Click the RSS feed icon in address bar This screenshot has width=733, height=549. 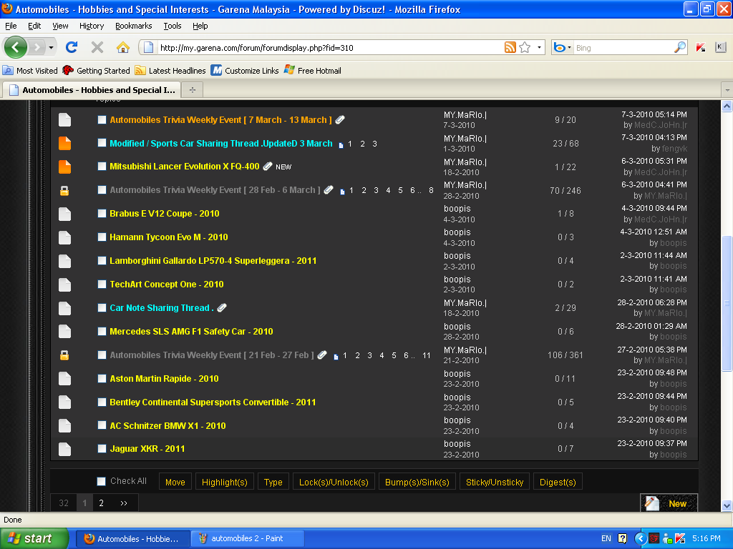(x=510, y=47)
